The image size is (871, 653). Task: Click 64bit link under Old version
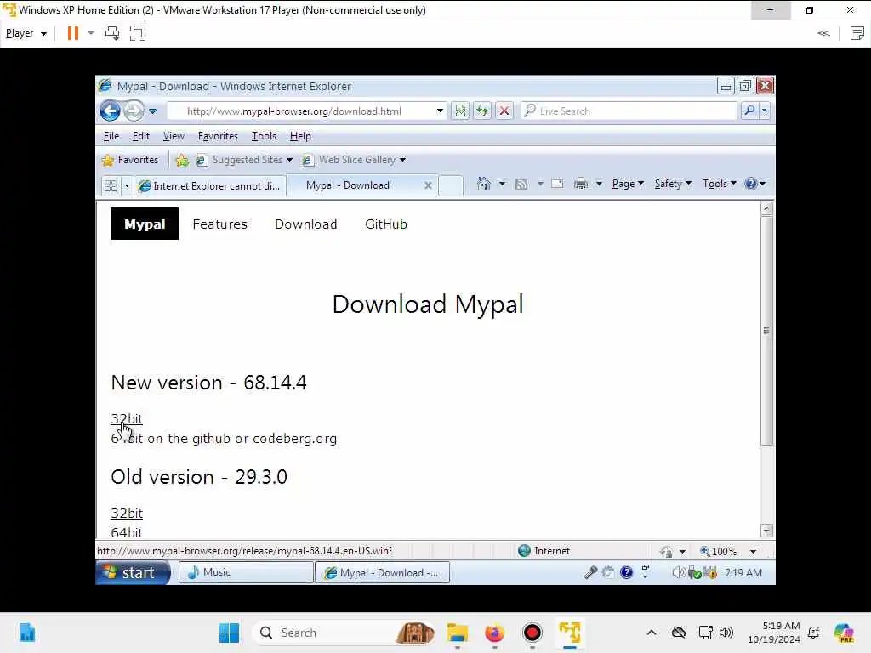pos(127,532)
